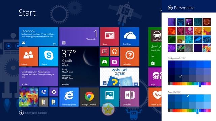Screen dimensions: 216x121
Task: Open the small Music headphones tile
Action: coord(115,52)
